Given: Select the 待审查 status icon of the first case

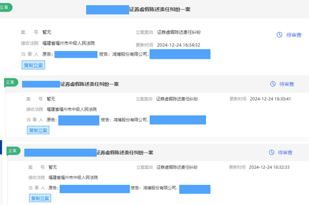Looking at the screenshot, I should coord(280,35).
